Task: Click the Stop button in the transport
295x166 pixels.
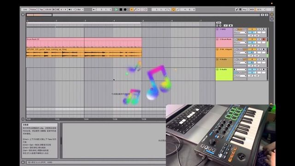Action: tap(121, 9)
